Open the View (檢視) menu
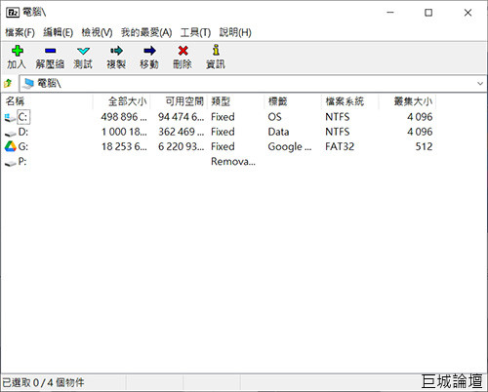The image size is (488, 392). pos(97,32)
